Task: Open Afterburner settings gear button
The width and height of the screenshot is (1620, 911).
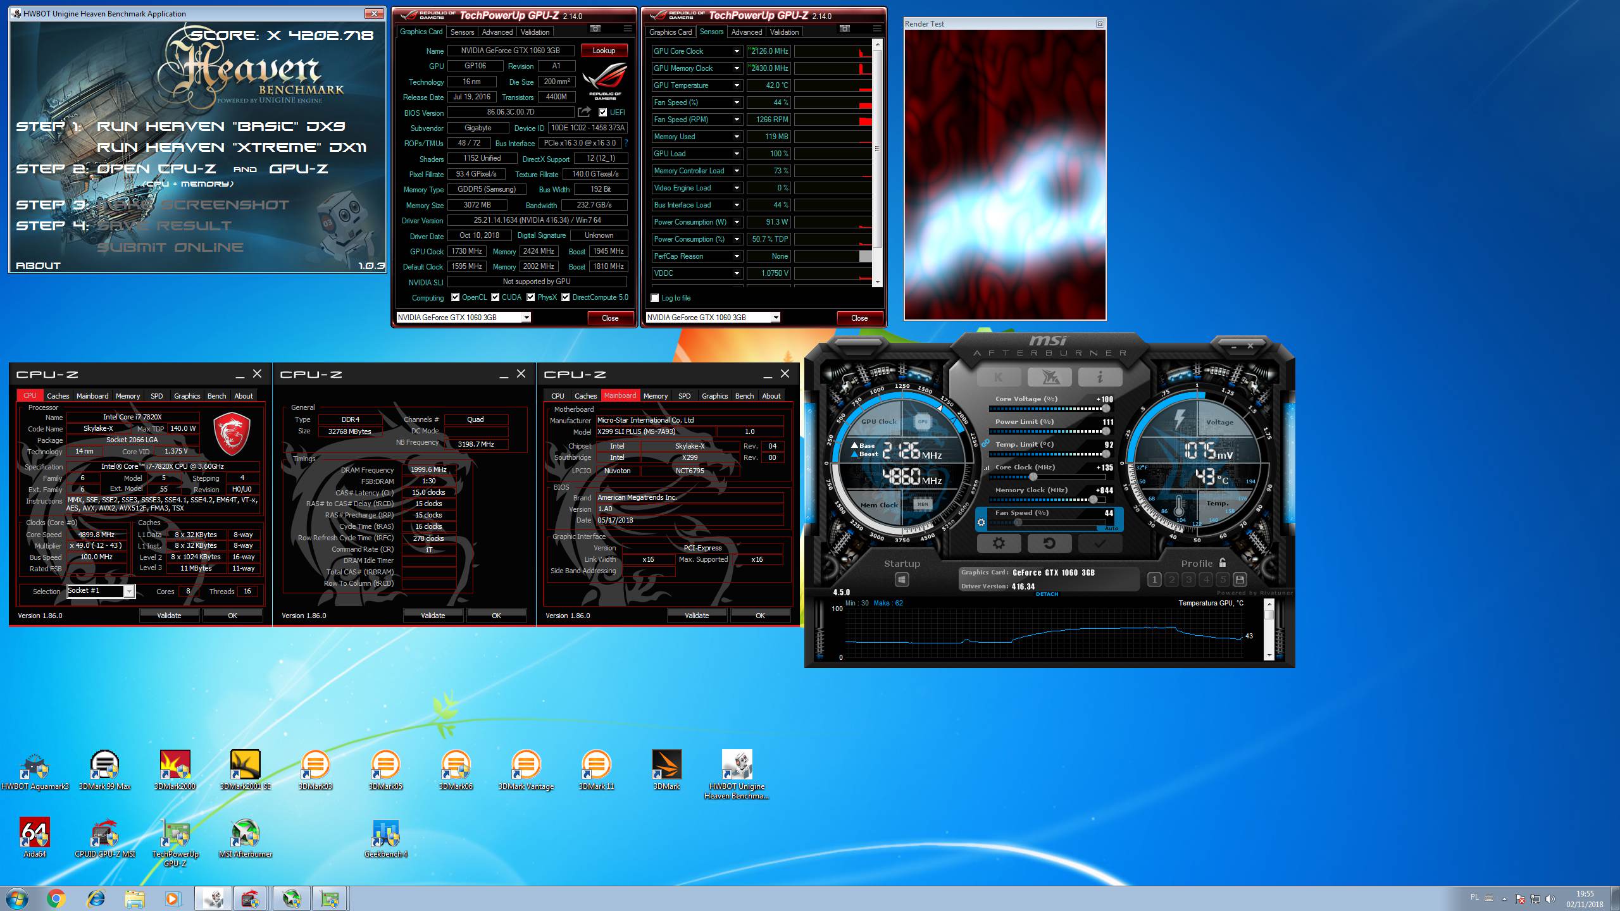Action: coord(999,543)
